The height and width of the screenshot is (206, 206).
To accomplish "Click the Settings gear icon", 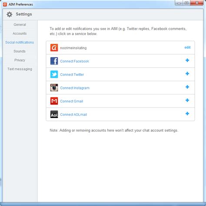I will click(x=10, y=14).
